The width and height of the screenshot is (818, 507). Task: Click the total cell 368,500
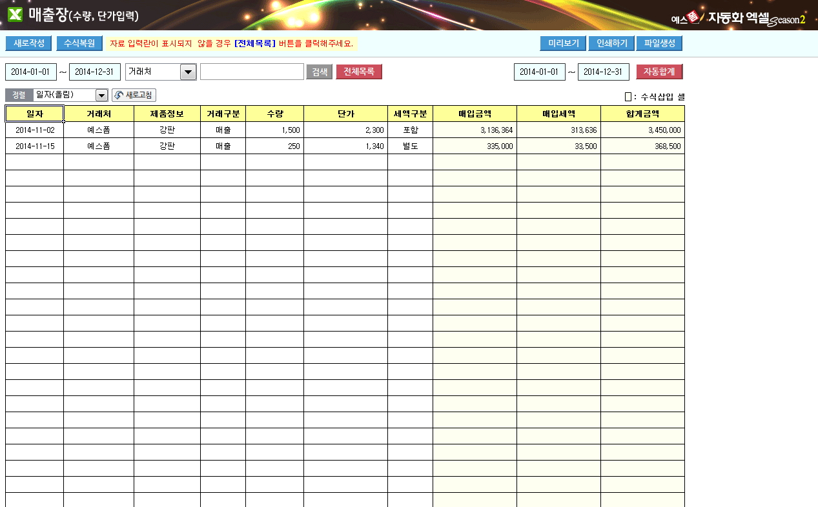coord(642,146)
